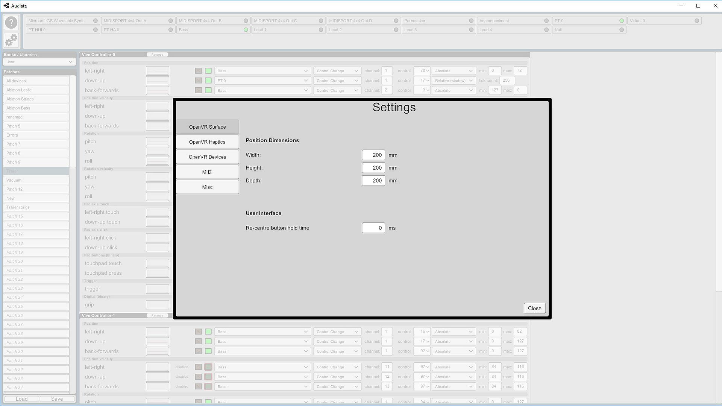Toggle Accompaniment output indicator
722x406 pixels.
[547, 21]
